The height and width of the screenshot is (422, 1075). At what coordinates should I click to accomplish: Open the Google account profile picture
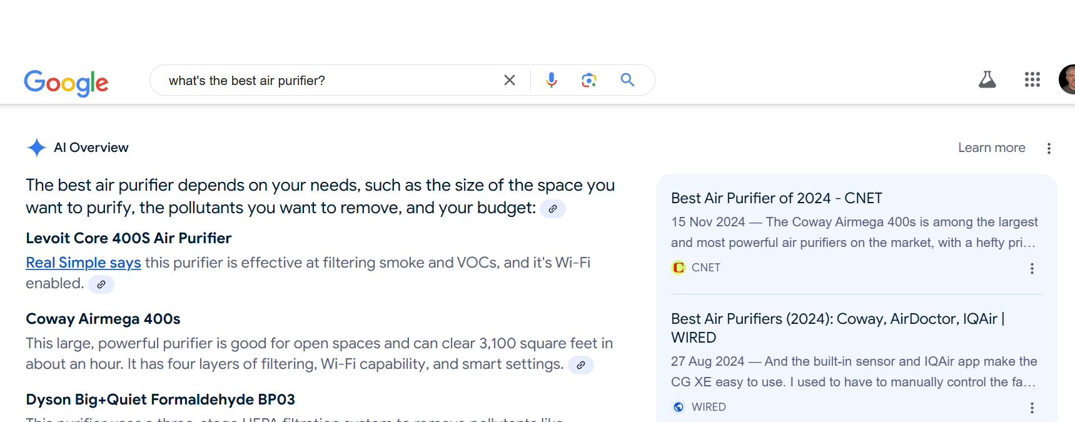click(x=1067, y=79)
